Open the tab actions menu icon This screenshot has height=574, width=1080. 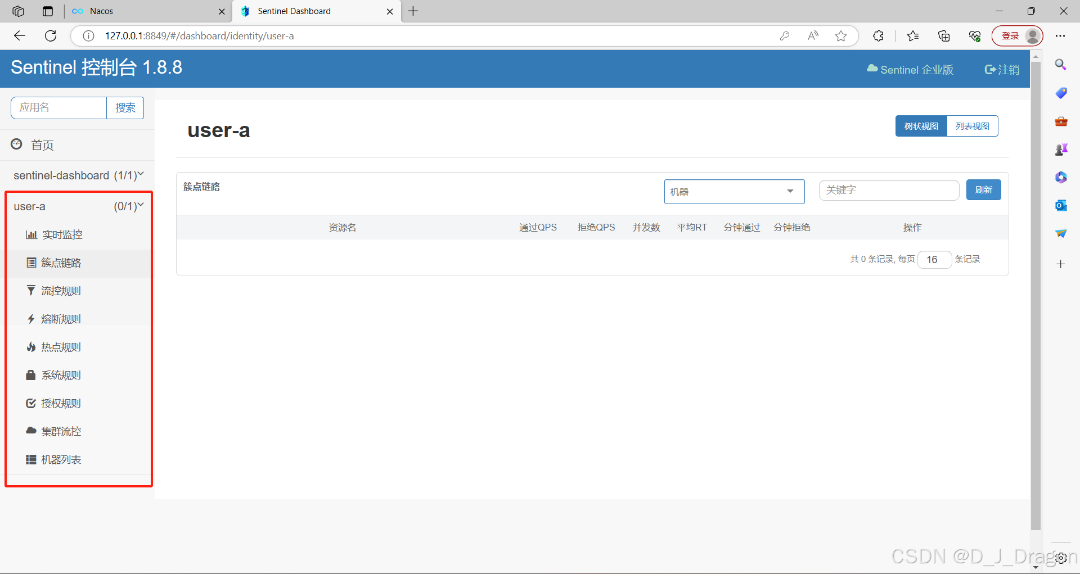(48, 11)
